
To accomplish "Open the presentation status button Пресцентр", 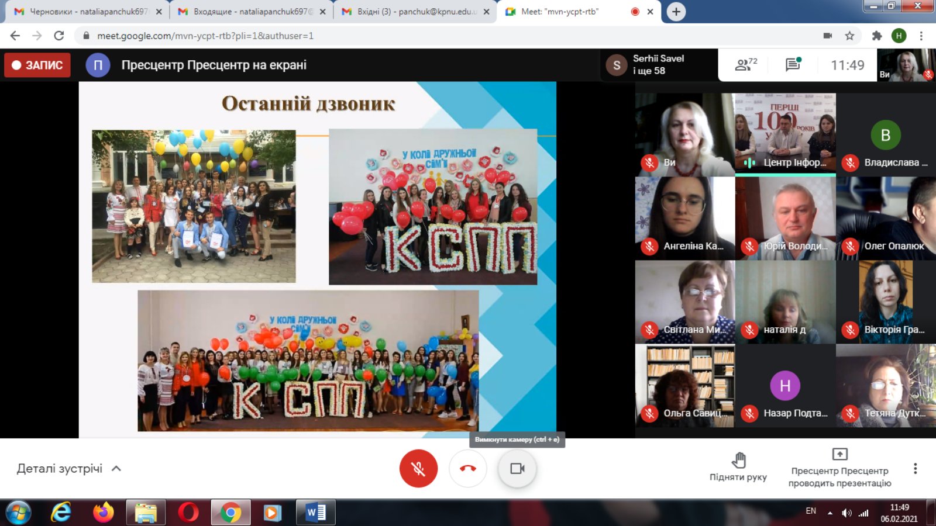I will (x=839, y=468).
